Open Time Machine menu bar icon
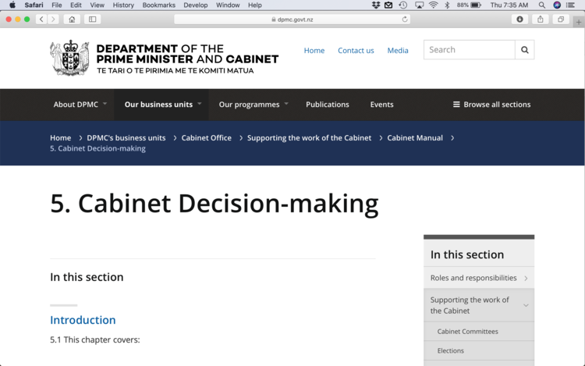This screenshot has width=585, height=366. point(403,5)
